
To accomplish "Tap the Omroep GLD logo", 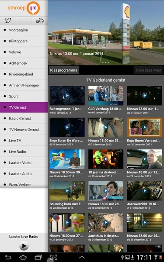I will point(24,8).
